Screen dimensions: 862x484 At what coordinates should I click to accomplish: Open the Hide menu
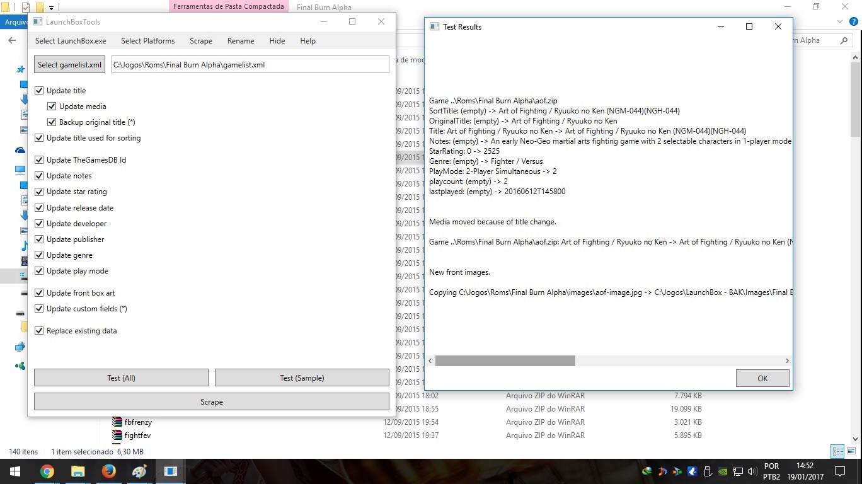click(277, 41)
